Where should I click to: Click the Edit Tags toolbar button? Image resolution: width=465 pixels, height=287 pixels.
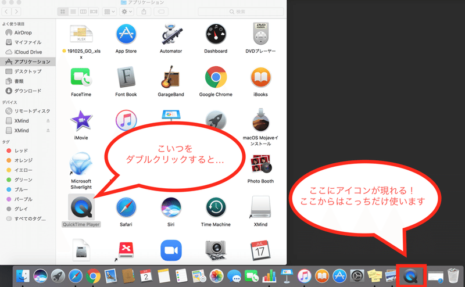[x=161, y=12]
